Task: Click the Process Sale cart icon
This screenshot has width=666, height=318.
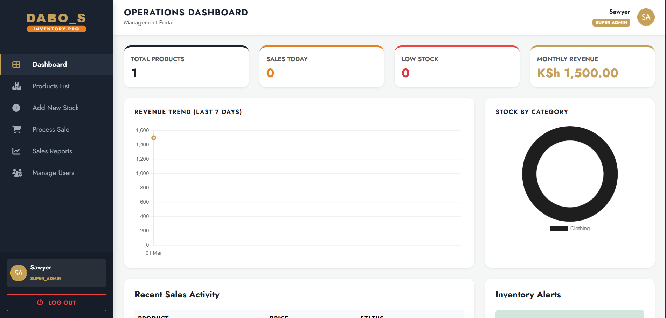Action: coord(16,130)
